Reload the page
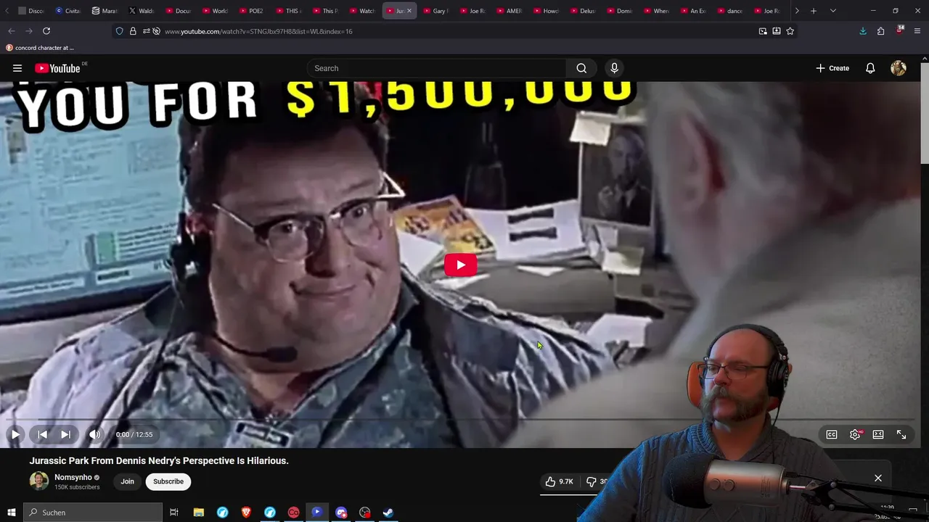The image size is (929, 522). [x=46, y=31]
